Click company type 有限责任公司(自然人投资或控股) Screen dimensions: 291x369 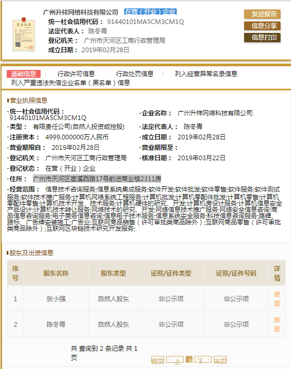(x=79, y=127)
